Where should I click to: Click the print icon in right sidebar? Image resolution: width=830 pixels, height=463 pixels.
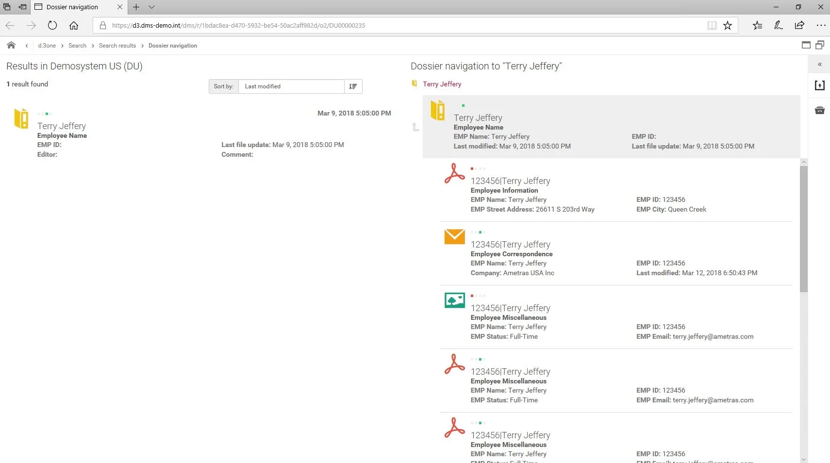pyautogui.click(x=819, y=110)
